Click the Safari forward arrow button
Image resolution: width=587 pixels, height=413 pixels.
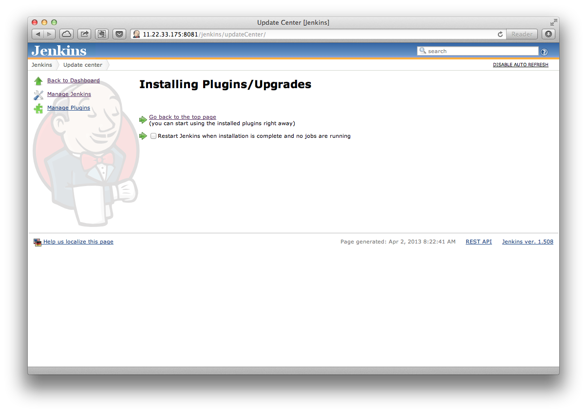[50, 34]
